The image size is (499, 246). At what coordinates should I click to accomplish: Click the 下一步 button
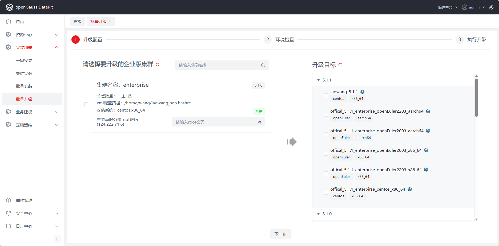pos(280,234)
